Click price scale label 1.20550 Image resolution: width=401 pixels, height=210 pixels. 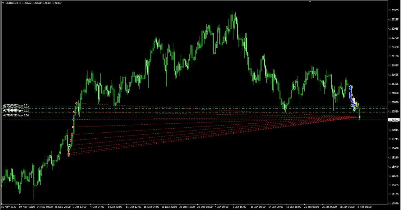click(394, 111)
